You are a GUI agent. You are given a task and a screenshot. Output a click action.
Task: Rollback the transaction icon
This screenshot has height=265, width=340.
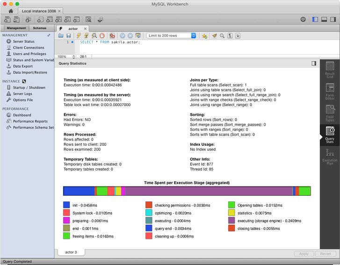click(x=130, y=36)
